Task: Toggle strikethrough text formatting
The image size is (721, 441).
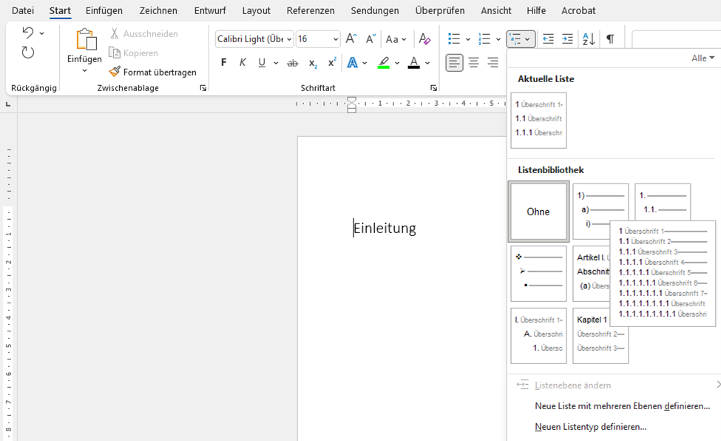Action: point(292,63)
